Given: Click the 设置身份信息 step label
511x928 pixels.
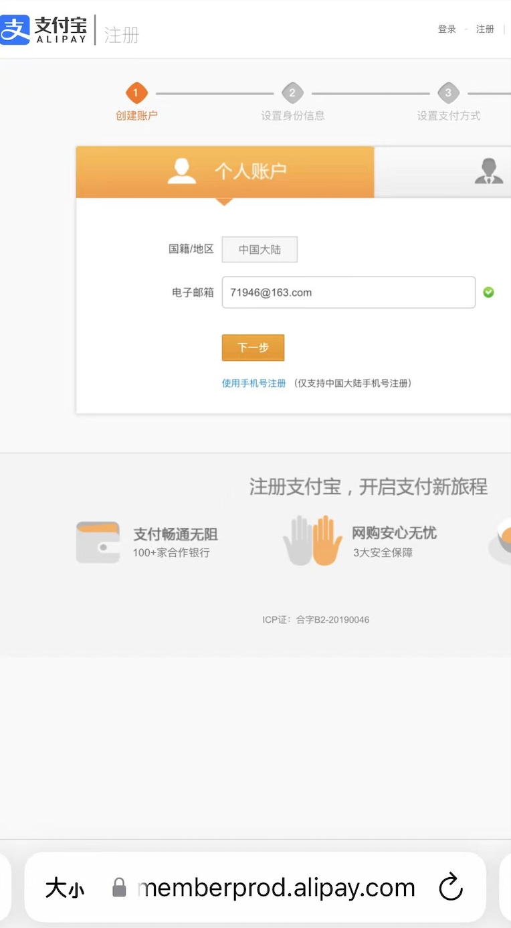Looking at the screenshot, I should [293, 116].
